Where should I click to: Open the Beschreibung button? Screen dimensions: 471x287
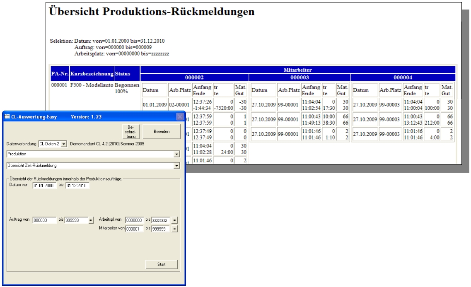pos(131,132)
